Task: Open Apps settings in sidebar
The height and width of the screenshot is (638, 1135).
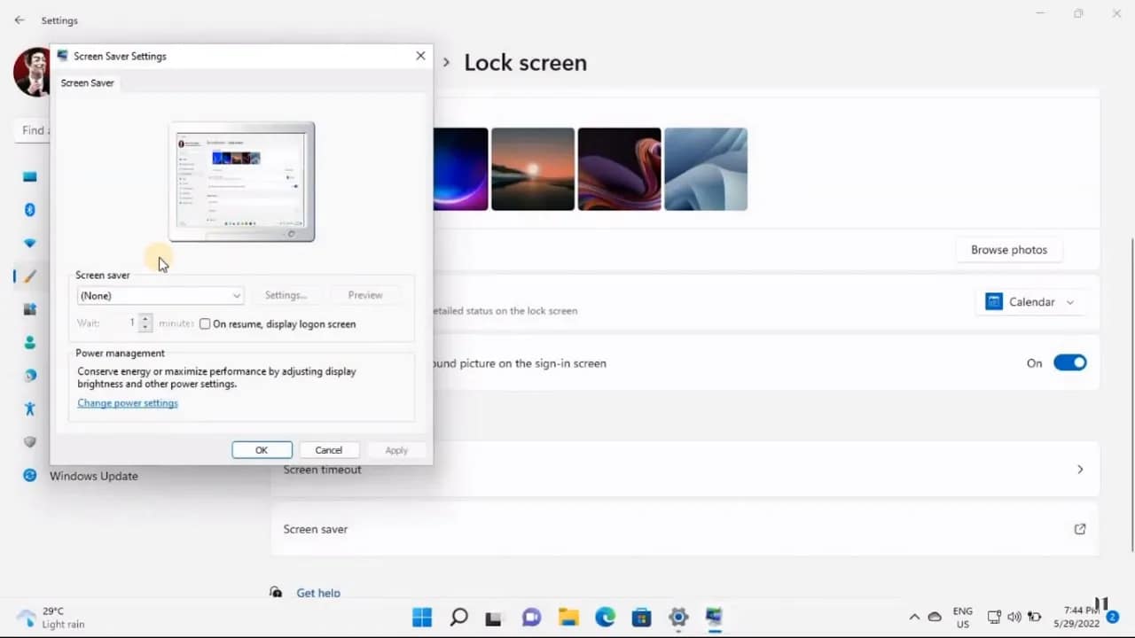Action: 29,308
